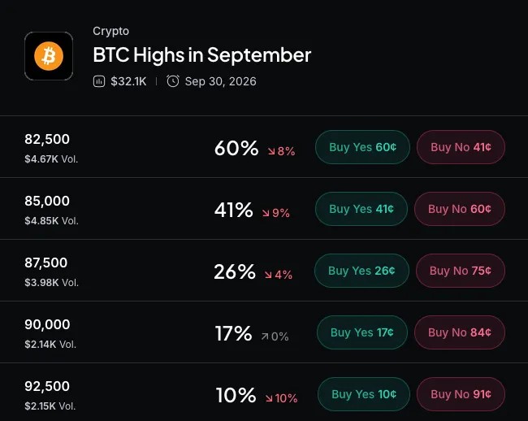
Task: Buy Yes at 41¢ for 85,000
Action: pyautogui.click(x=361, y=209)
